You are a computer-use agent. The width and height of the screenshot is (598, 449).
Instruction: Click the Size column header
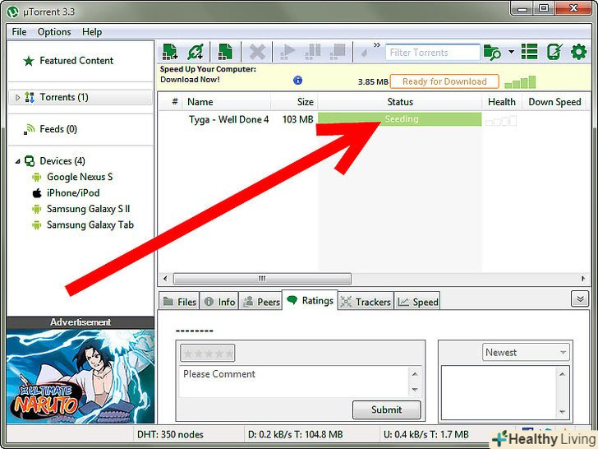click(305, 102)
